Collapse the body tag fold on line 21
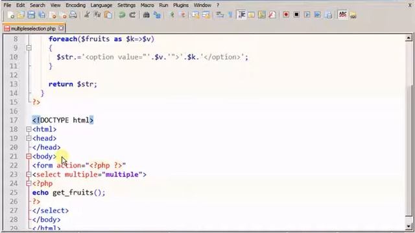Screen dimensions: 415x233 click(29, 157)
